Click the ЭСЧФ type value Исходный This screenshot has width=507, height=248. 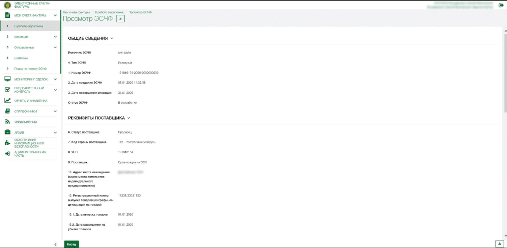pos(125,63)
